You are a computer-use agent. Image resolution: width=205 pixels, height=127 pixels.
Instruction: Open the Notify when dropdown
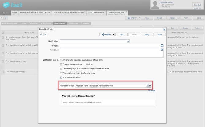(x=128, y=41)
